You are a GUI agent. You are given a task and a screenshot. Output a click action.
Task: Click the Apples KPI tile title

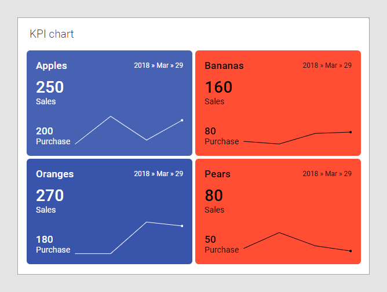52,65
